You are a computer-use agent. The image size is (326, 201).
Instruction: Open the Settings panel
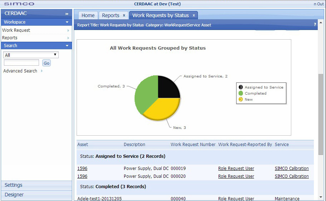coord(14,185)
